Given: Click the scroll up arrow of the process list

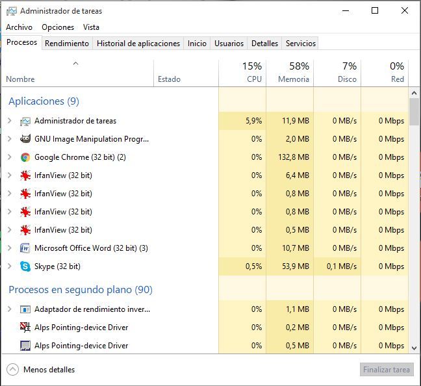Looking at the screenshot, I should coord(414,93).
